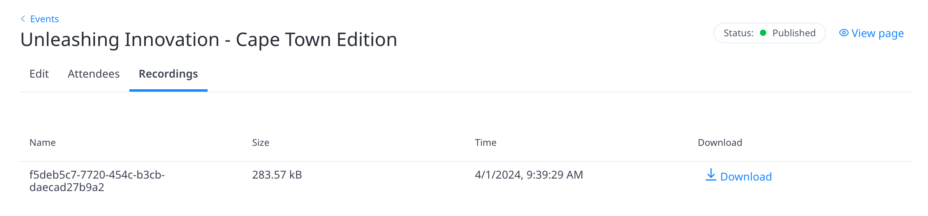Switch to the Edit tab

coord(39,74)
